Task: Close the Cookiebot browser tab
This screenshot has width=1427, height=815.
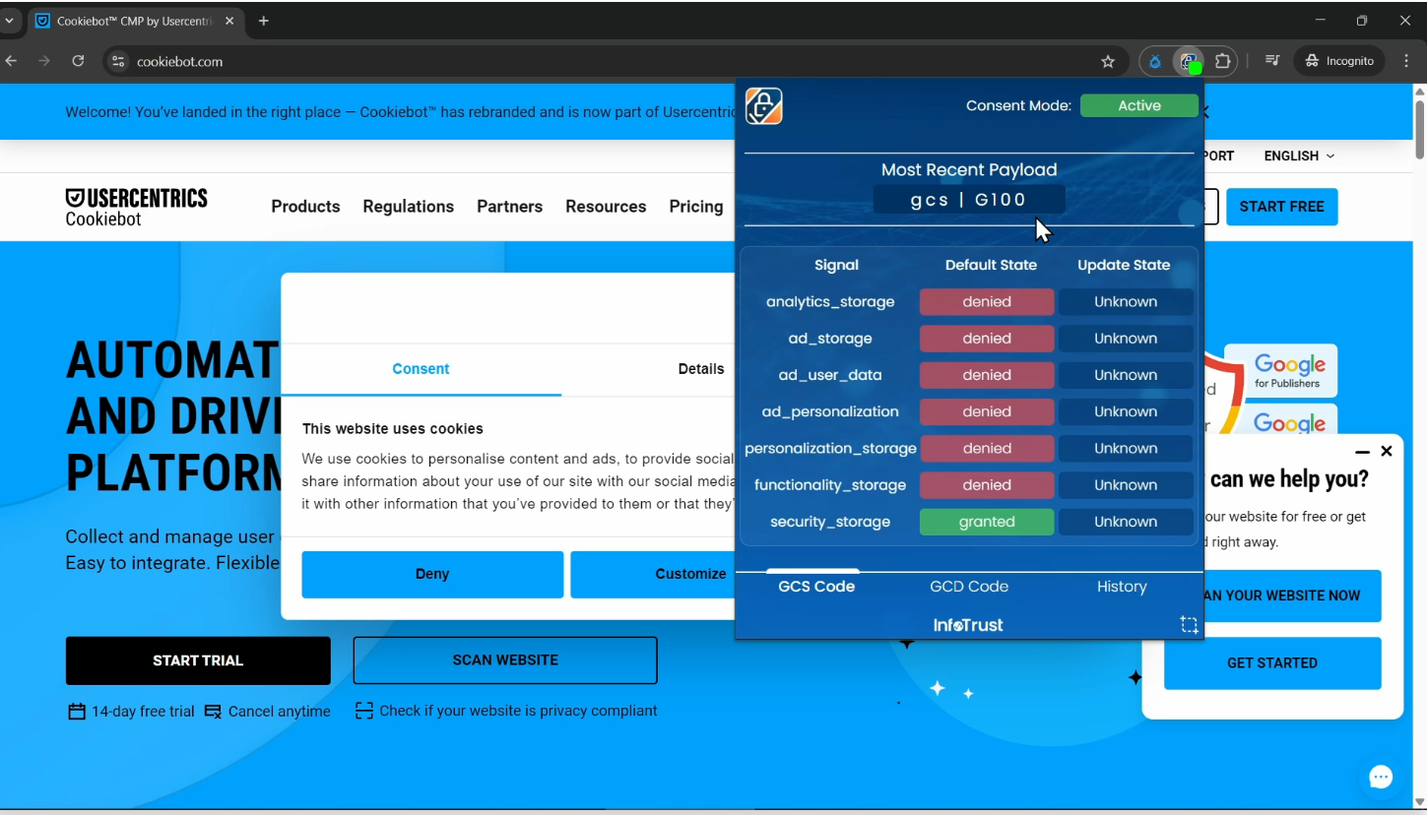Action: click(230, 21)
